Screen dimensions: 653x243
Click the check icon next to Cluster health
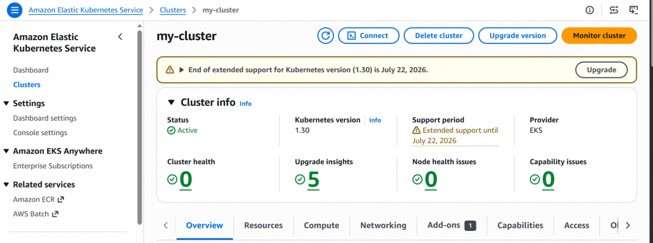(172, 179)
